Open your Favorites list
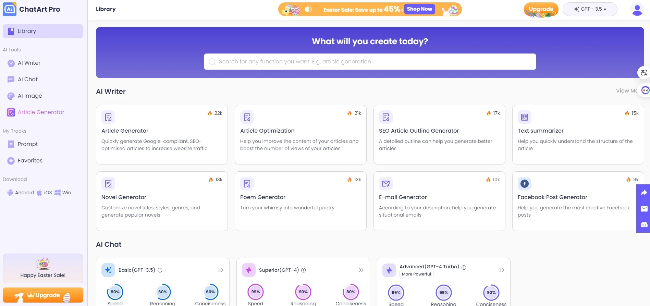 [x=30, y=160]
